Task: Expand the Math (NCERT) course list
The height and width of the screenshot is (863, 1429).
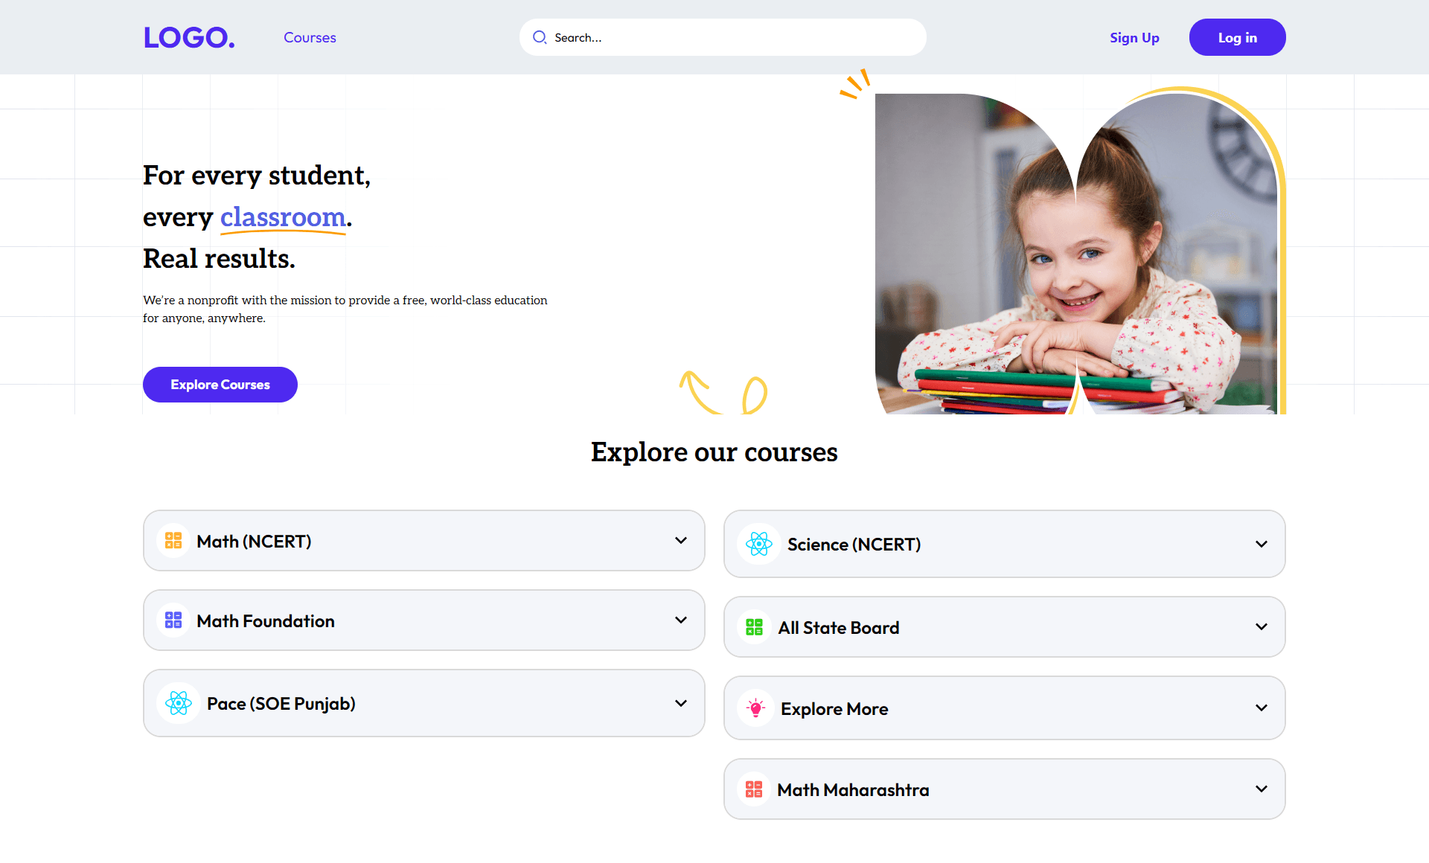Action: coord(680,541)
